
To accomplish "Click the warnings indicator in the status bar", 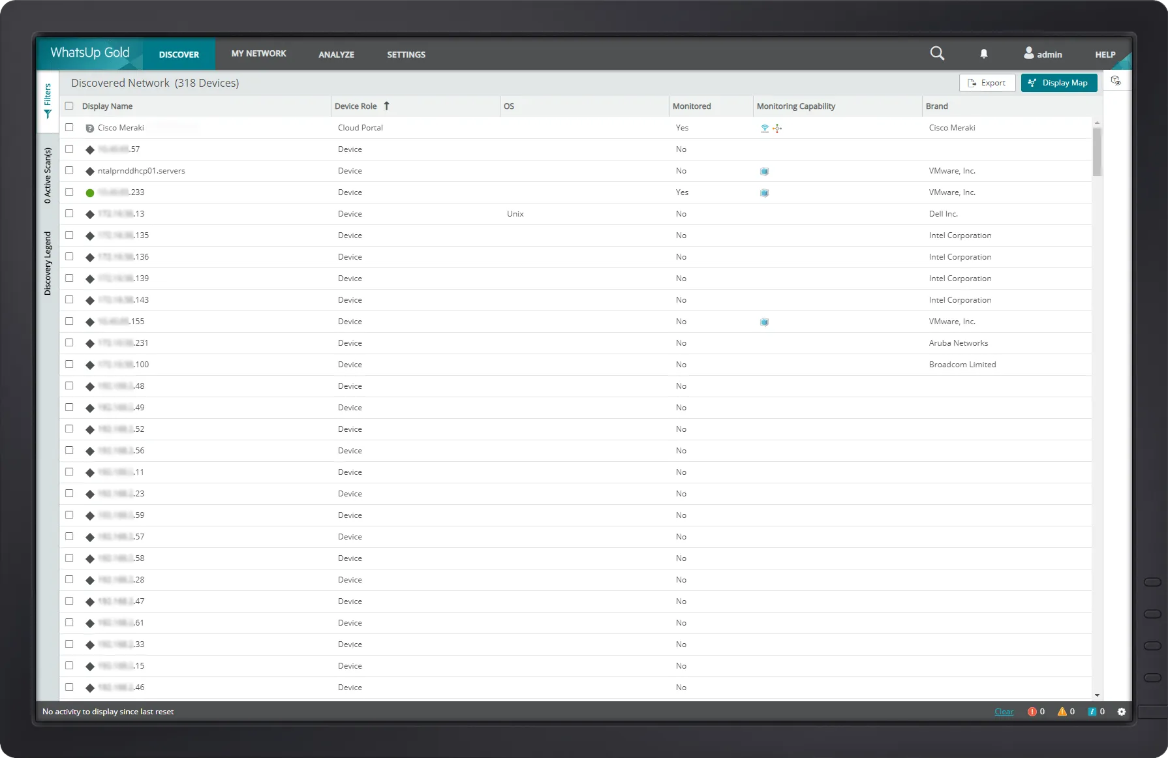I will tap(1062, 712).
